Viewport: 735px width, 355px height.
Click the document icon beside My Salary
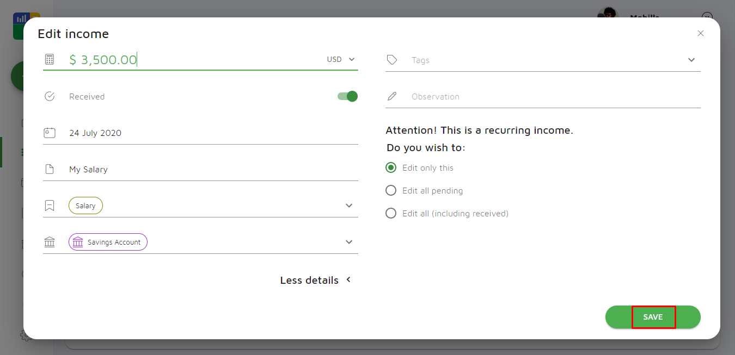point(50,169)
